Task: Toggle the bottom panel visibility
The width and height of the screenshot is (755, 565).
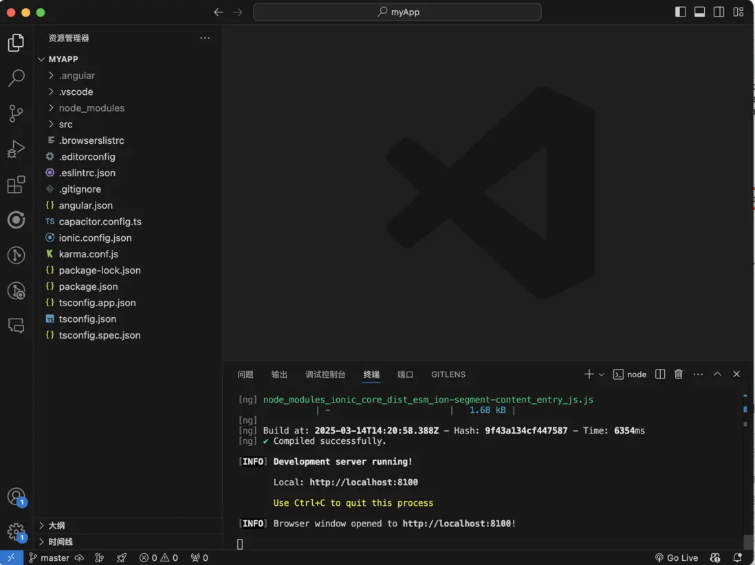Action: pyautogui.click(x=699, y=12)
